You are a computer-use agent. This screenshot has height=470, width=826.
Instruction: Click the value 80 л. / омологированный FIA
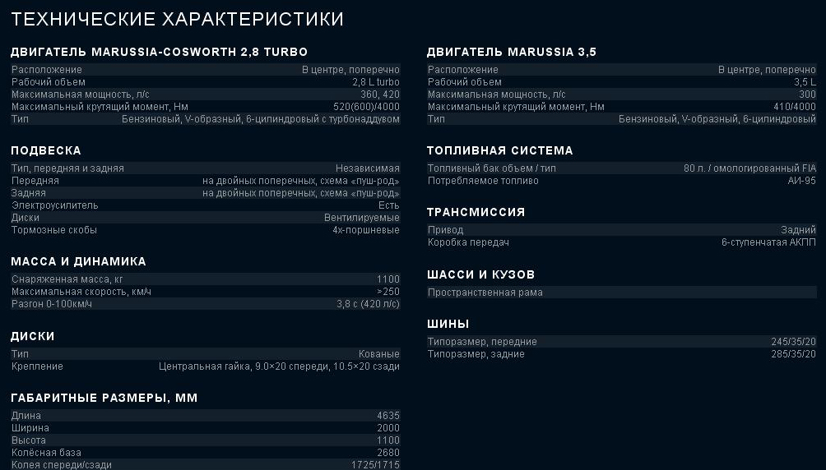[750, 168]
